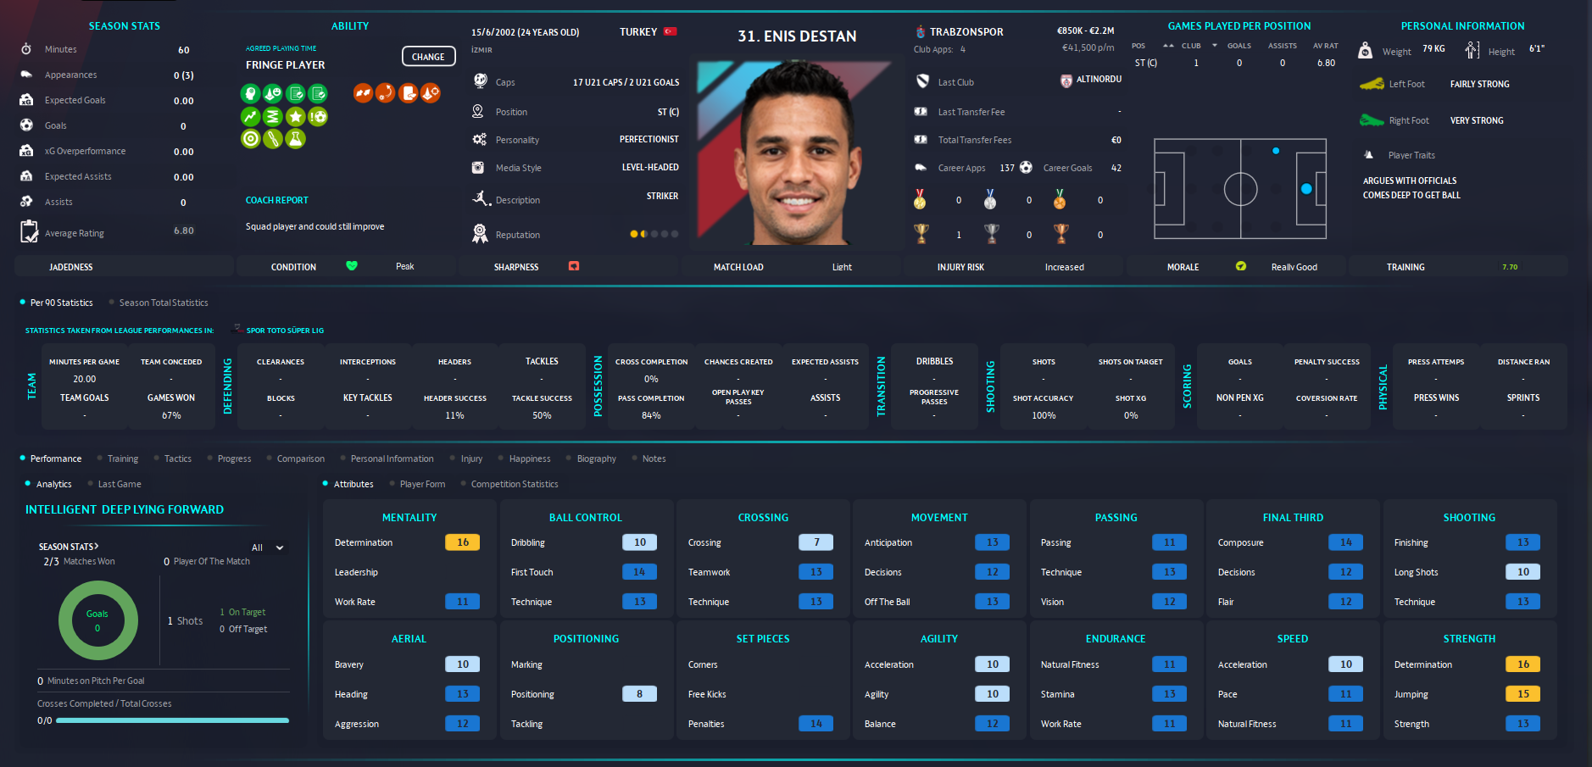Click the orange curved-ball weakness icon
The height and width of the screenshot is (767, 1592).
click(x=385, y=92)
